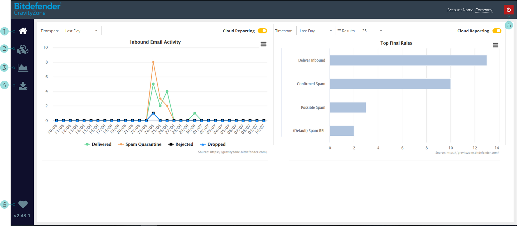This screenshot has height=226, width=517.
Task: Click the Deliver Inbound bar
Action: pyautogui.click(x=408, y=60)
